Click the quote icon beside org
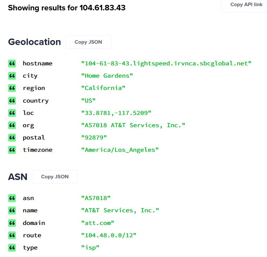267x257 pixels. click(12, 125)
